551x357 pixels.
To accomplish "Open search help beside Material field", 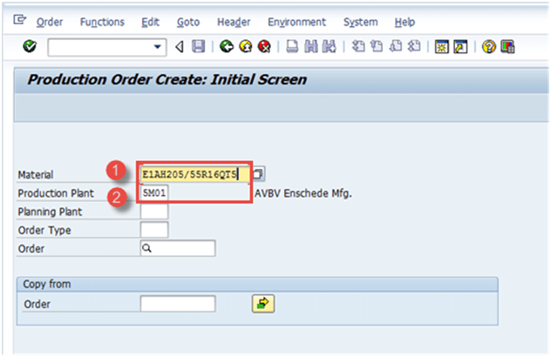I will pos(259,174).
